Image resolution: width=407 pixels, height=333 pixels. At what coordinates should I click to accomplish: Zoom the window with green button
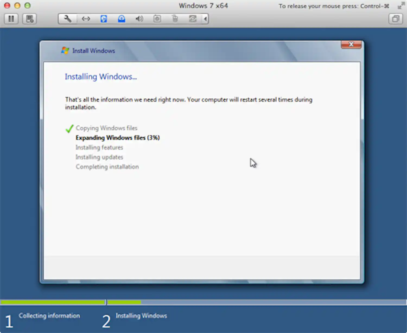point(27,5)
